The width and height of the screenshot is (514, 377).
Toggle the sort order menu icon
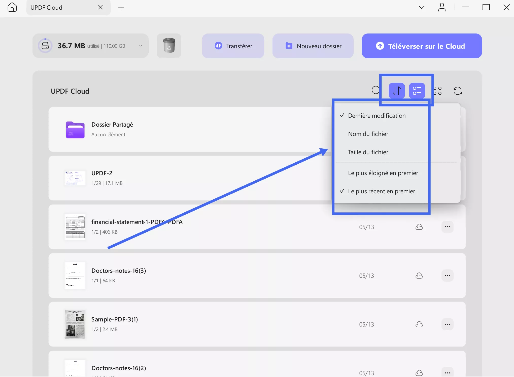point(397,91)
